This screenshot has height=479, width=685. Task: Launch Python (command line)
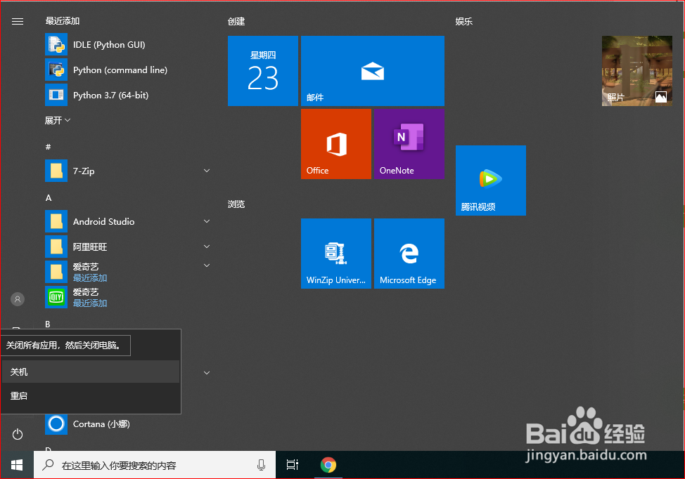tap(120, 70)
